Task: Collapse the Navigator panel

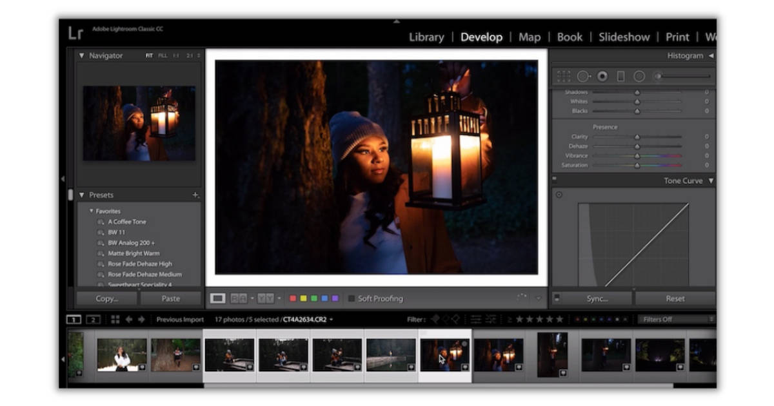Action: coord(81,55)
